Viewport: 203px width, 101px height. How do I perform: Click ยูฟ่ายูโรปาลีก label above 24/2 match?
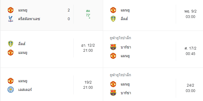[120, 75]
